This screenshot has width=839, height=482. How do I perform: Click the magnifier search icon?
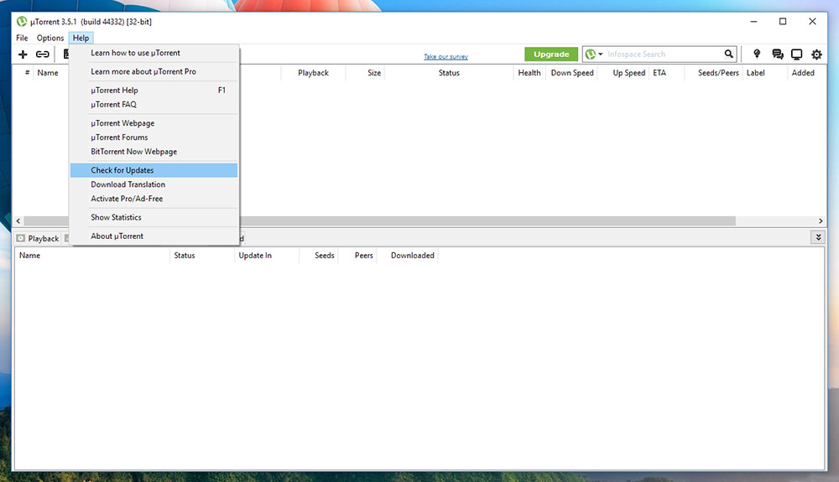click(x=728, y=54)
